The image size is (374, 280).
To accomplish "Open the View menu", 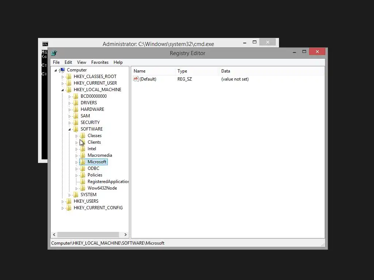I will [x=81, y=62].
